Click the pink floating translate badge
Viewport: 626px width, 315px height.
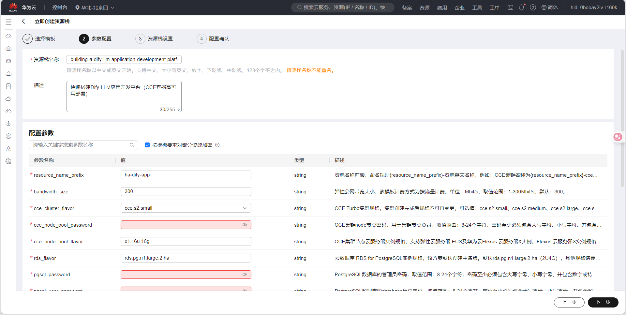618,137
